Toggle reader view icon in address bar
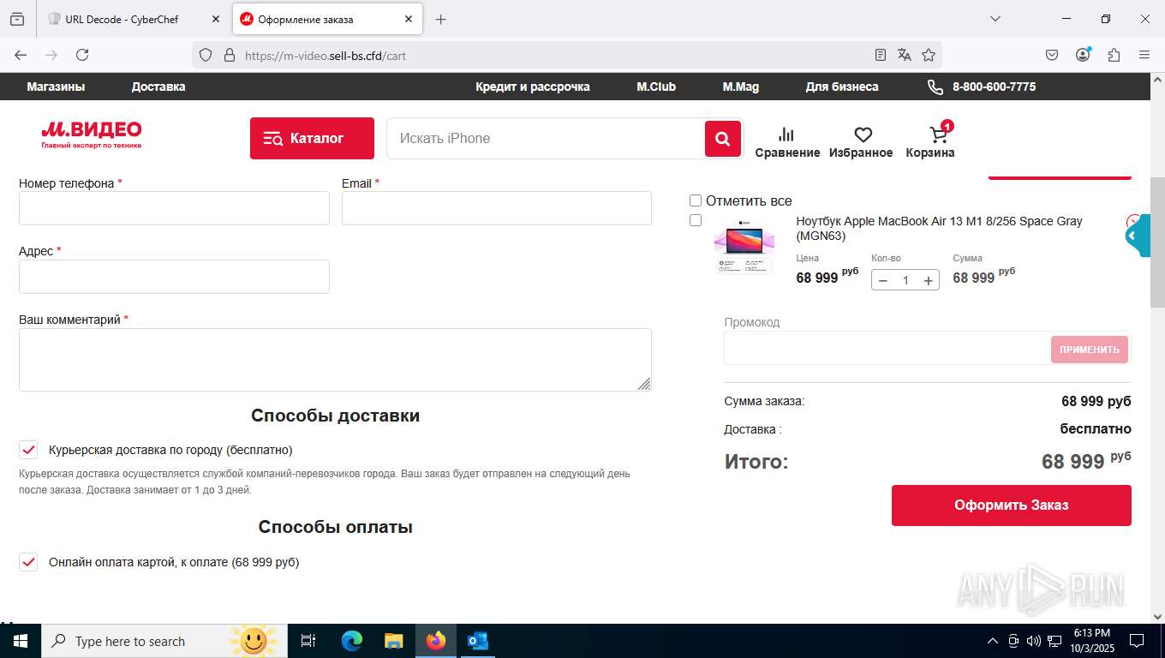Image resolution: width=1165 pixels, height=658 pixels. [880, 55]
